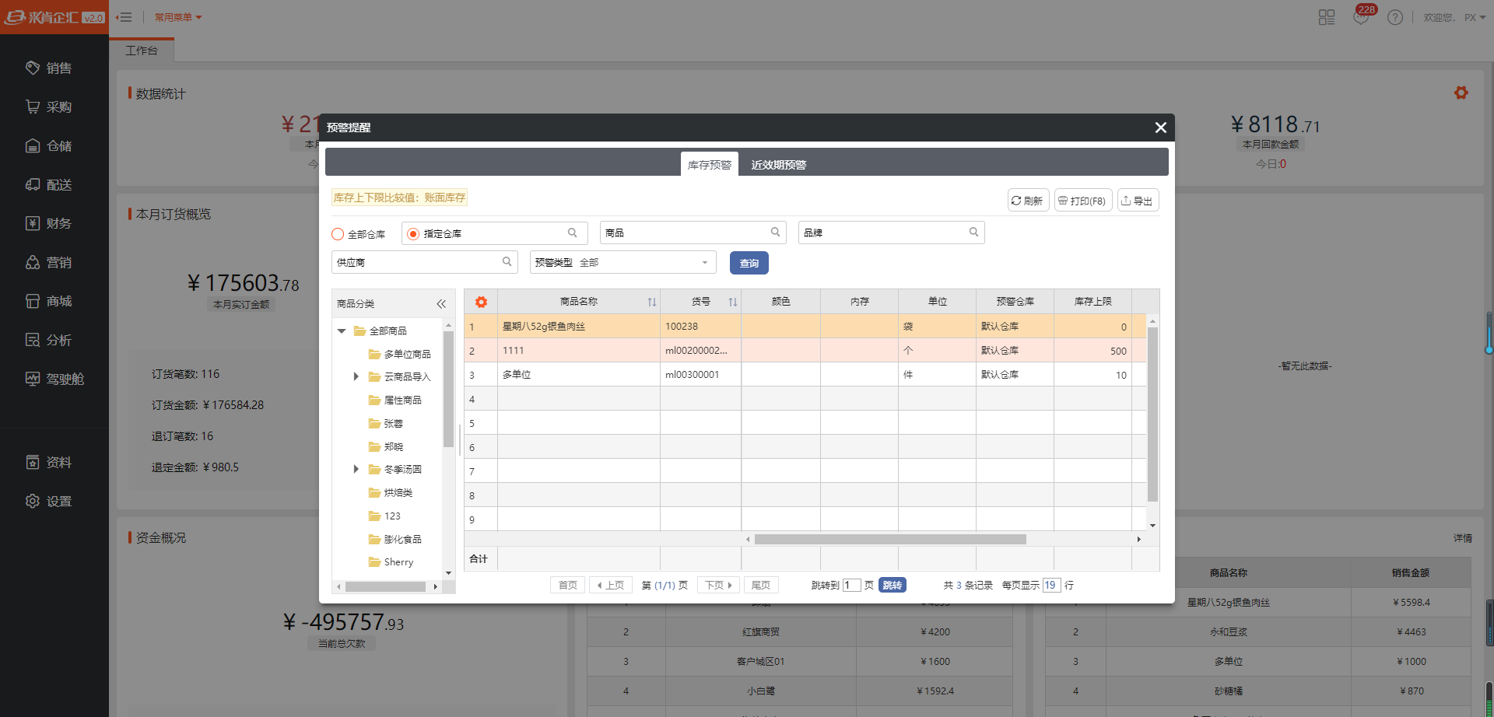This screenshot has width=1494, height=717.
Task: Collapse the 商品分类 panel with double chevron
Action: [441, 304]
